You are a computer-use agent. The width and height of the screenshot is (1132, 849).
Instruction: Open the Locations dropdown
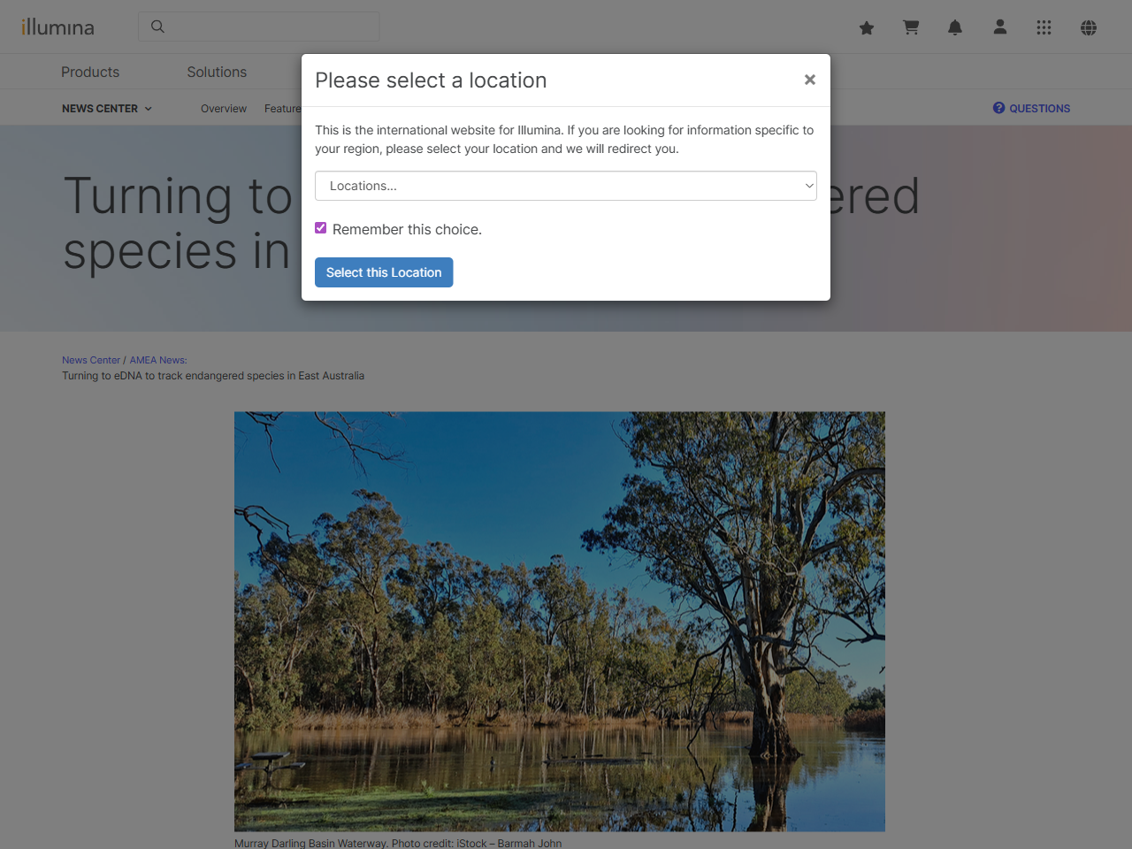pyautogui.click(x=566, y=186)
